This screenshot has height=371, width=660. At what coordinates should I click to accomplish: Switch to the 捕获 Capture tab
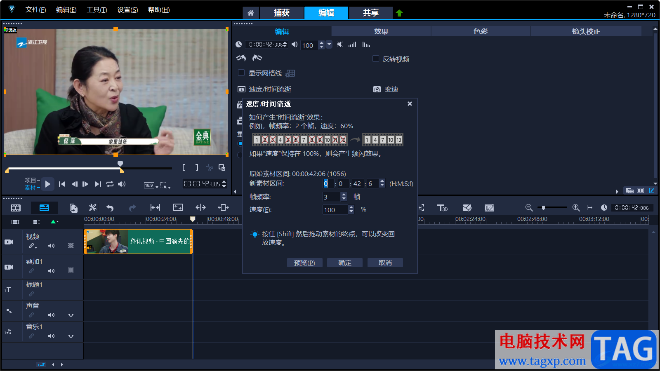[x=282, y=13]
